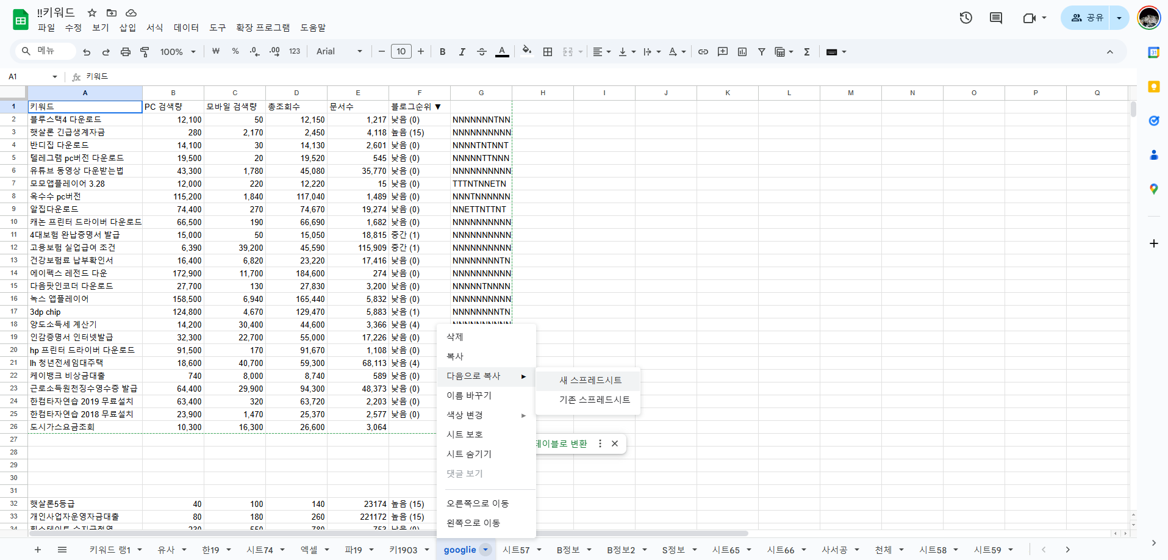Open the Google account avatar
Image resolution: width=1168 pixels, height=560 pixels.
pyautogui.click(x=1149, y=18)
